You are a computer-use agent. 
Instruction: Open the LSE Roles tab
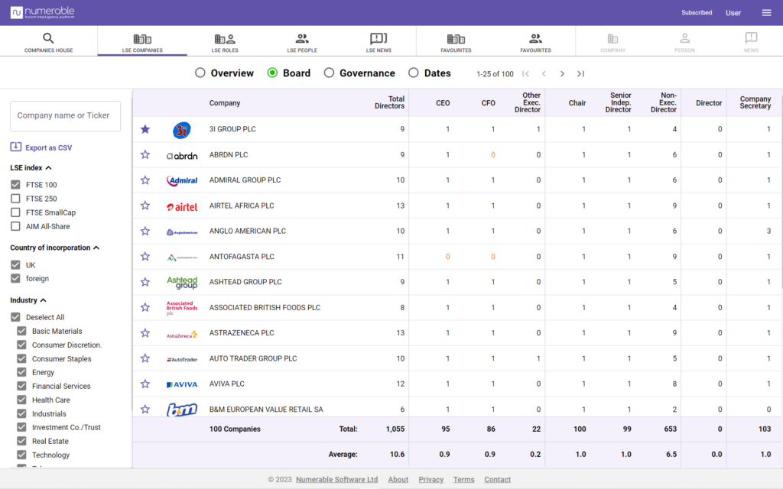click(x=225, y=42)
